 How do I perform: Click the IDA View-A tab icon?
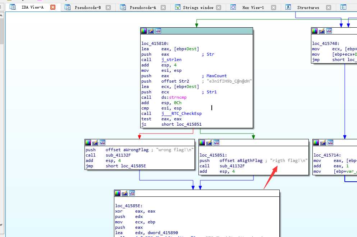point(13,7)
